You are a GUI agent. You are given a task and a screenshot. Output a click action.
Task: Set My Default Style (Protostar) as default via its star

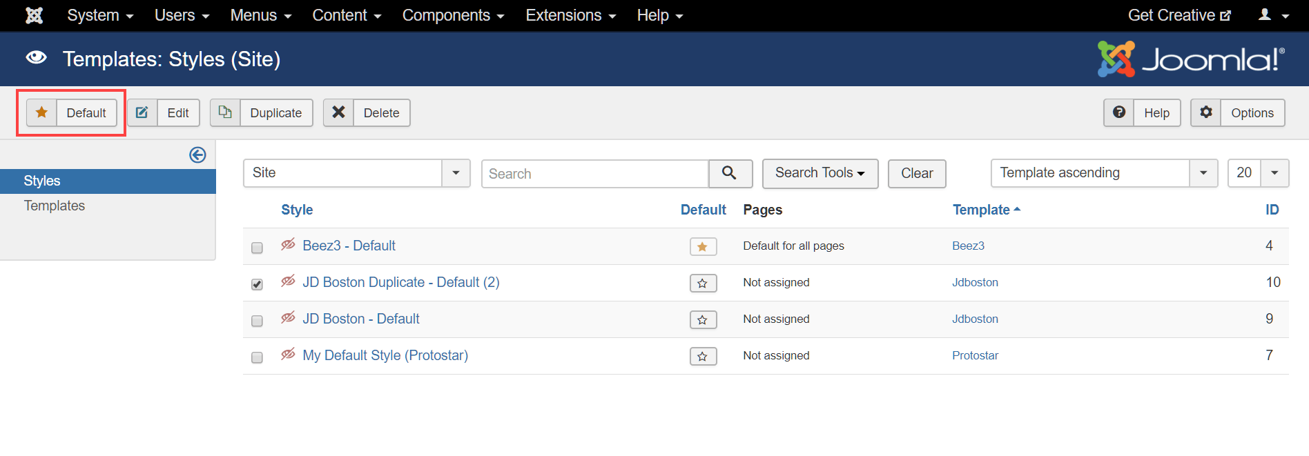click(x=703, y=356)
